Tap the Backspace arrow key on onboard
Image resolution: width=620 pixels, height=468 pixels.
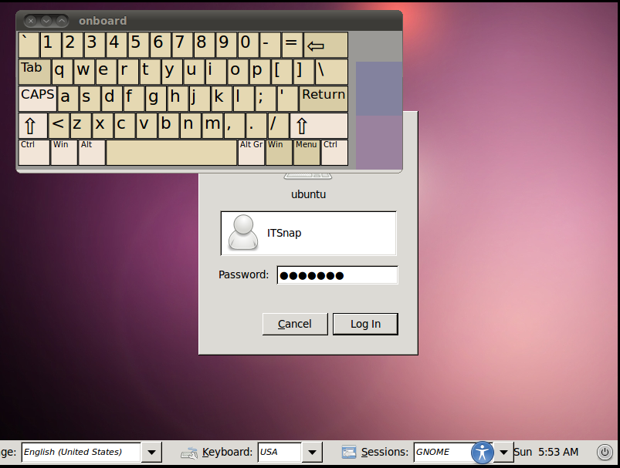tap(326, 45)
